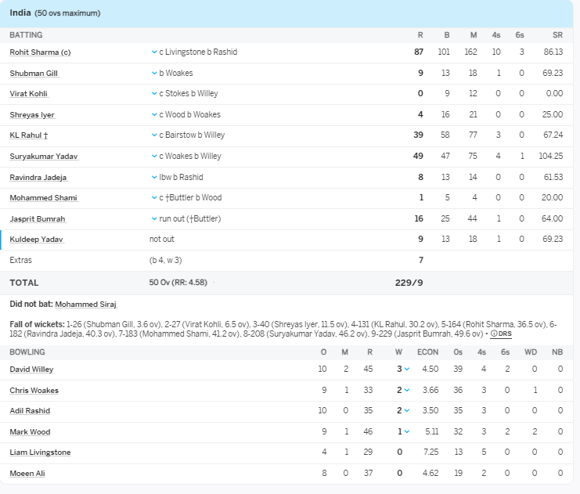Screen dimensions: 580x494
Task: Expand Rohit Sharma's dismissal details chevron
Action: pos(154,52)
